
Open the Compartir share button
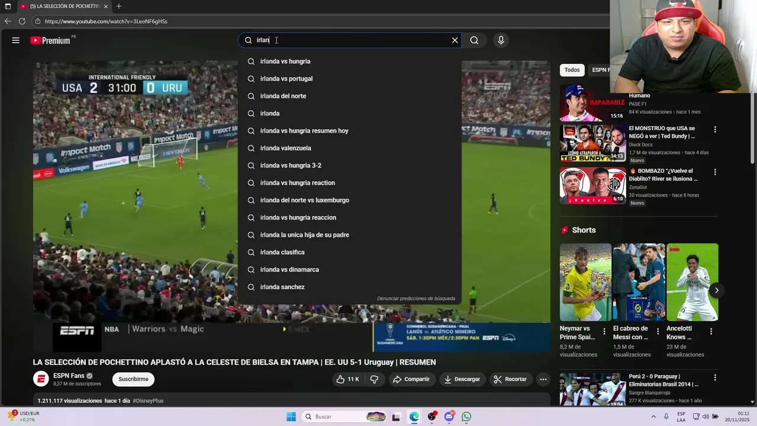click(x=412, y=379)
